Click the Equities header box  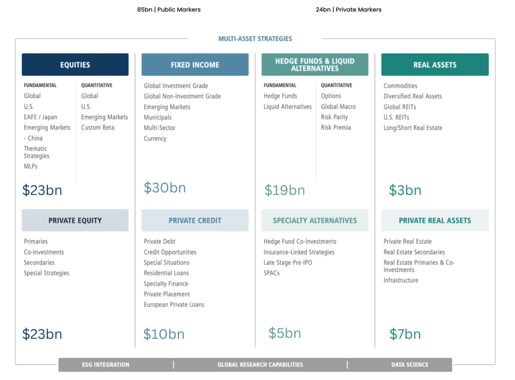(75, 65)
